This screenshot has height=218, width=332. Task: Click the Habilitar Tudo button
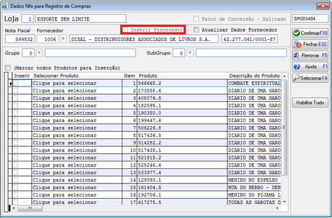click(310, 103)
